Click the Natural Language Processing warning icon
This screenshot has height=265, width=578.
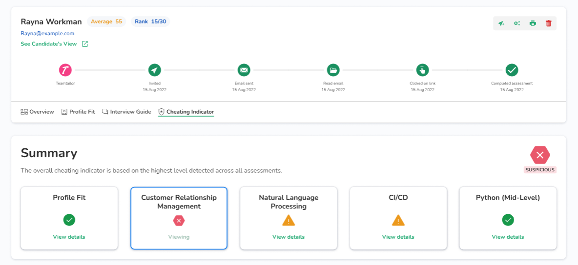[289, 221]
